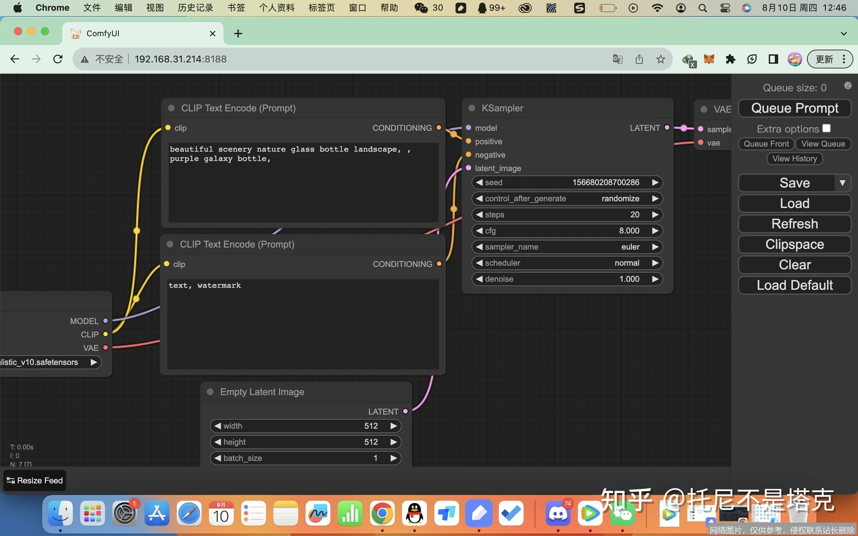This screenshot has height=536, width=858.
Task: Click the KSampler LATENT output socket
Action: point(667,127)
